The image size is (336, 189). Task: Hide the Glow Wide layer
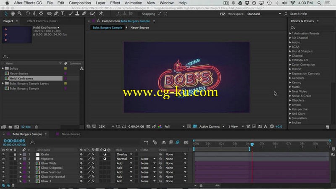(3, 163)
